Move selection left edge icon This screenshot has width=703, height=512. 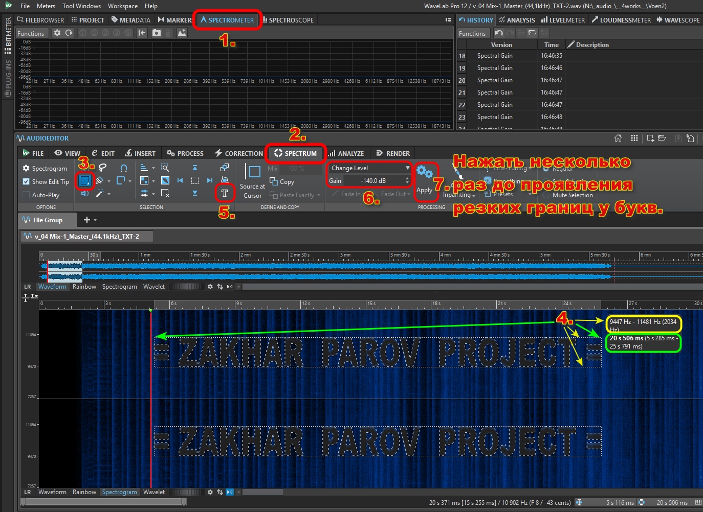(180, 180)
